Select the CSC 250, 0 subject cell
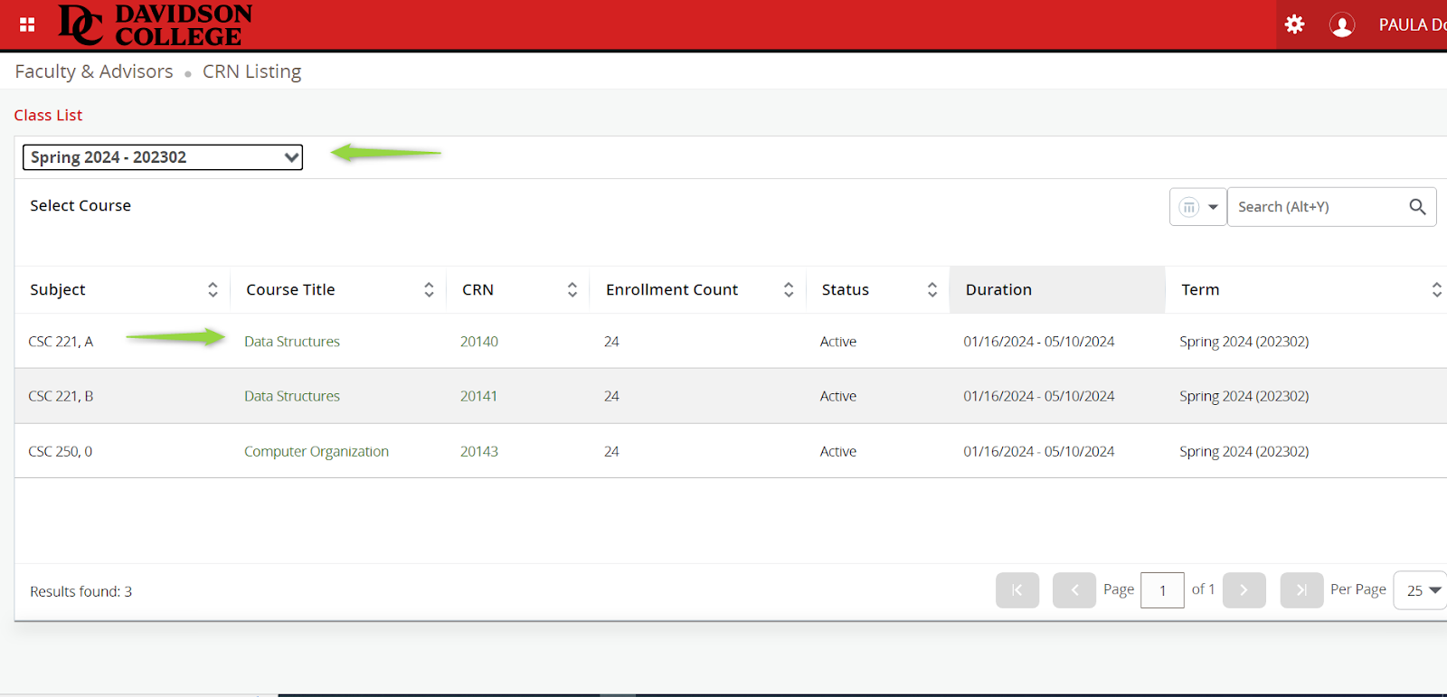1447x697 pixels. click(x=61, y=451)
